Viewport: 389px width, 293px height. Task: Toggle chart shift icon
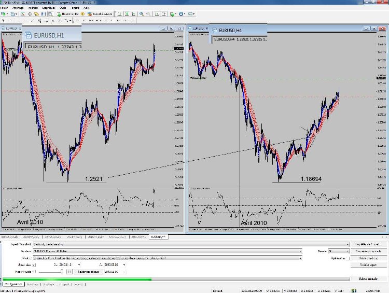164,14
